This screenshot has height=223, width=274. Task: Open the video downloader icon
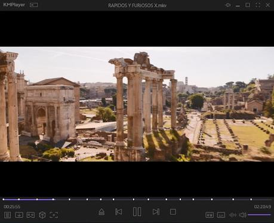click(19, 215)
